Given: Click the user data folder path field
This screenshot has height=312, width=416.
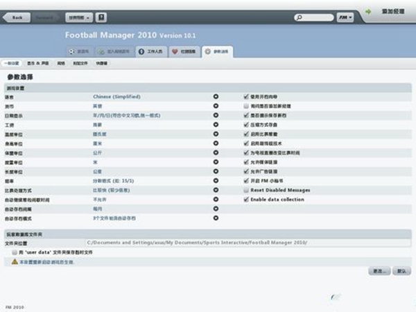Looking at the screenshot, I should 246,243.
